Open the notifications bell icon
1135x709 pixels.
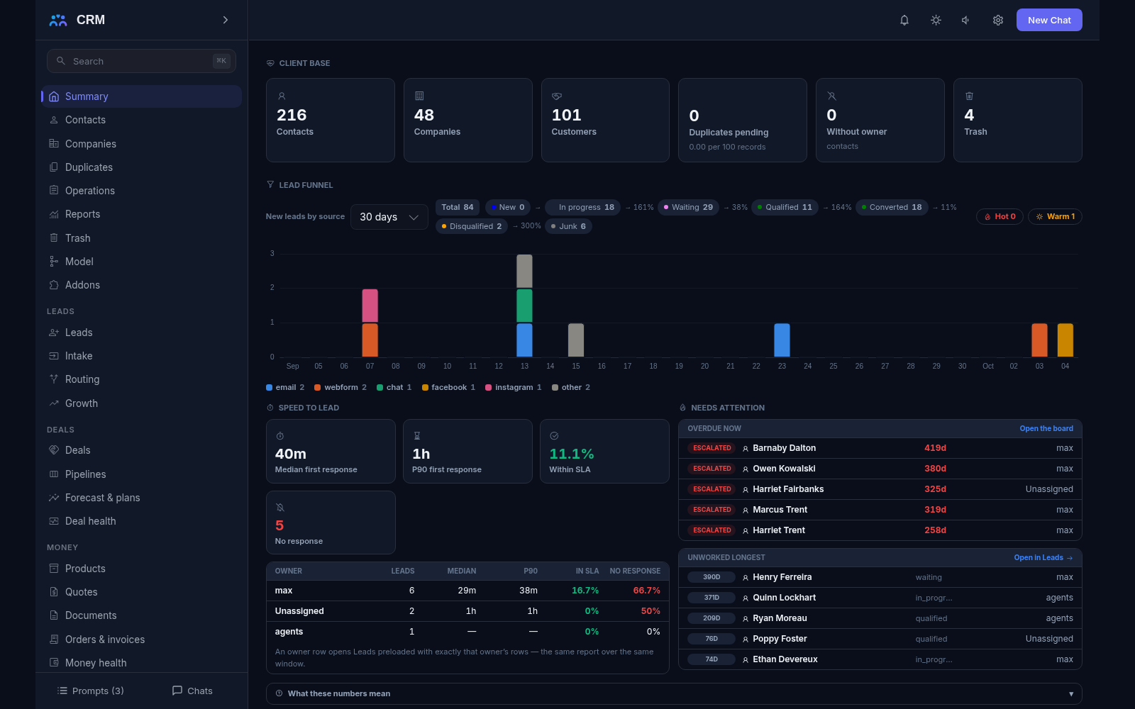[904, 20]
